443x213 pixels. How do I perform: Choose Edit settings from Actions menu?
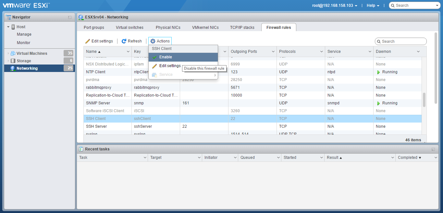[170, 66]
